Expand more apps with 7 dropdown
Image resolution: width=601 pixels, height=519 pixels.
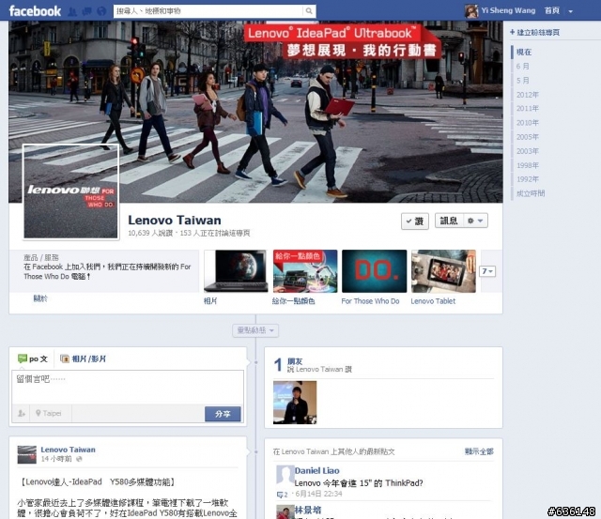[487, 271]
